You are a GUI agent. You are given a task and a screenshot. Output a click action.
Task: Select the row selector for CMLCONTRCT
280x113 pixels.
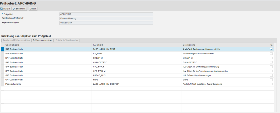pos(2,62)
